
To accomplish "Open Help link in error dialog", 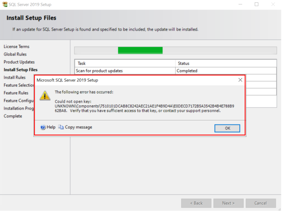I will (x=51, y=127).
